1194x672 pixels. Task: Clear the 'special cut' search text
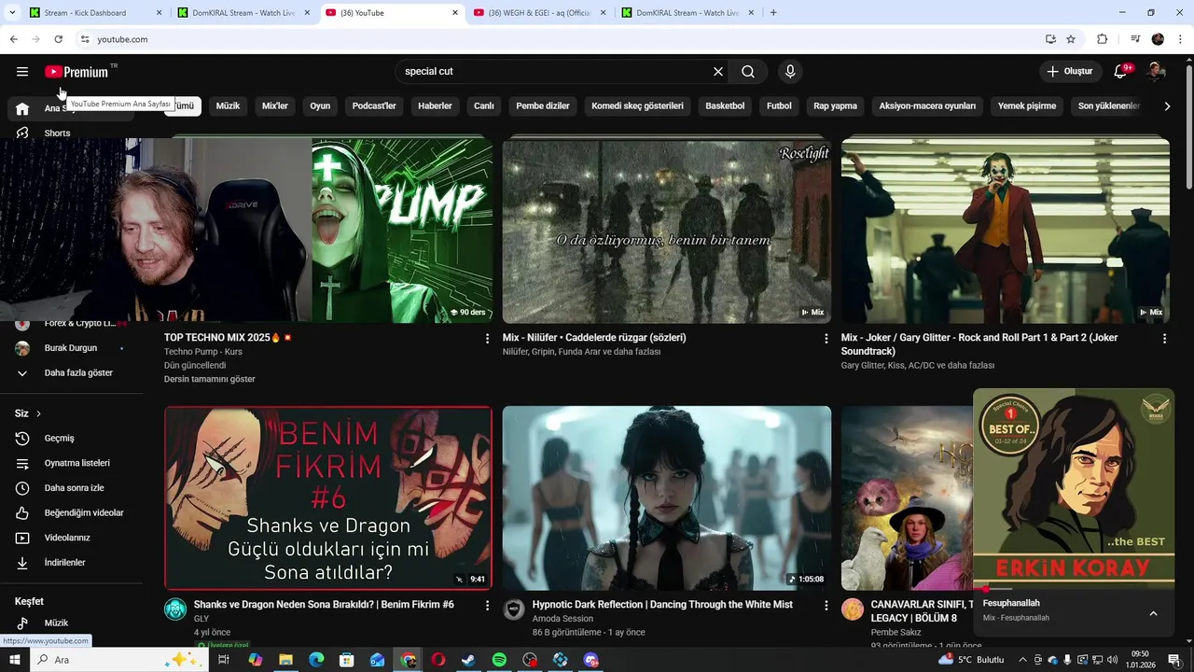(718, 72)
